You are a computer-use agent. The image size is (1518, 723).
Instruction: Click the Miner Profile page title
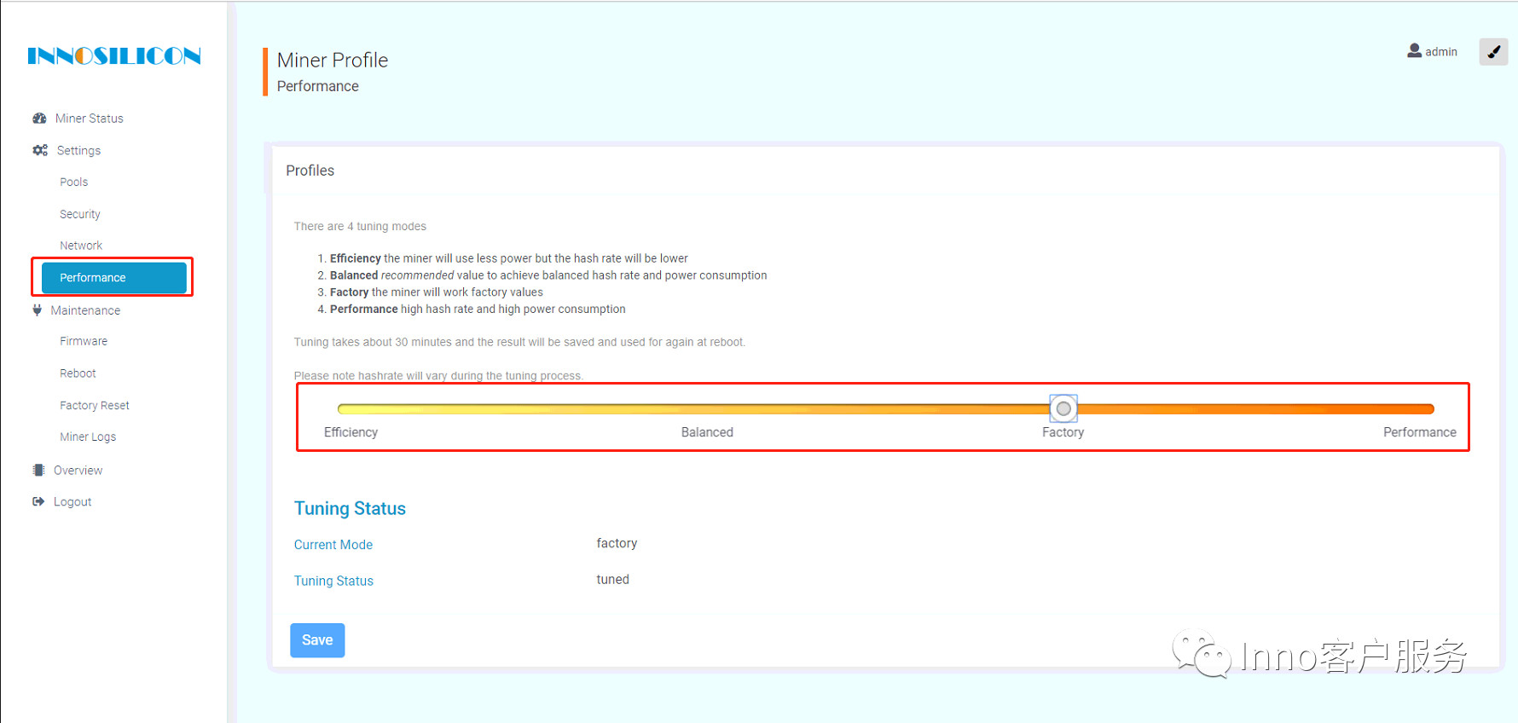[333, 60]
